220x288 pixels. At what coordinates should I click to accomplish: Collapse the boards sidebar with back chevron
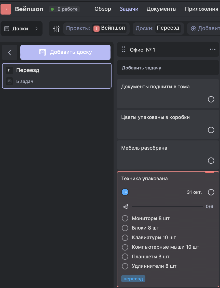pyautogui.click(x=10, y=52)
